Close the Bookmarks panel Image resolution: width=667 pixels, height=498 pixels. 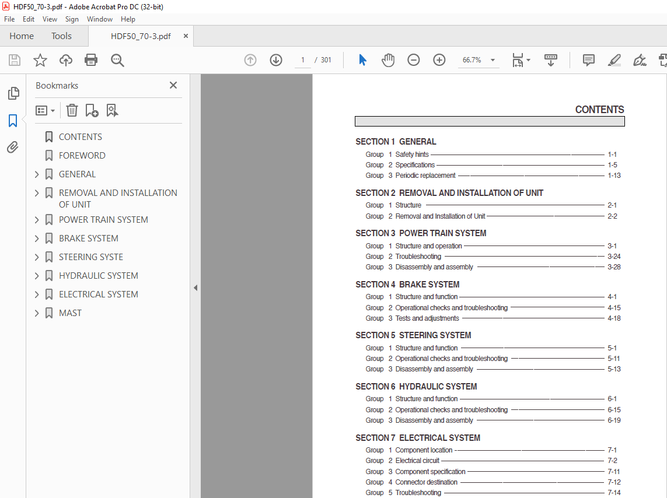173,85
